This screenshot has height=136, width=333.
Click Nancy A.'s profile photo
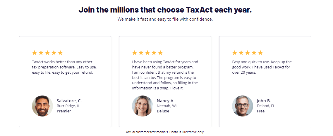tap(143, 106)
